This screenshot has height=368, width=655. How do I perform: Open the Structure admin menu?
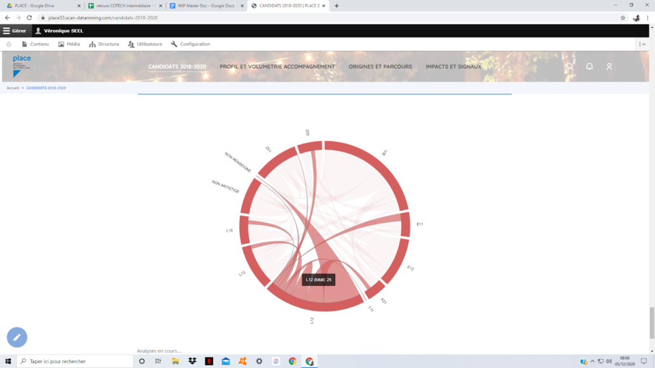[104, 44]
